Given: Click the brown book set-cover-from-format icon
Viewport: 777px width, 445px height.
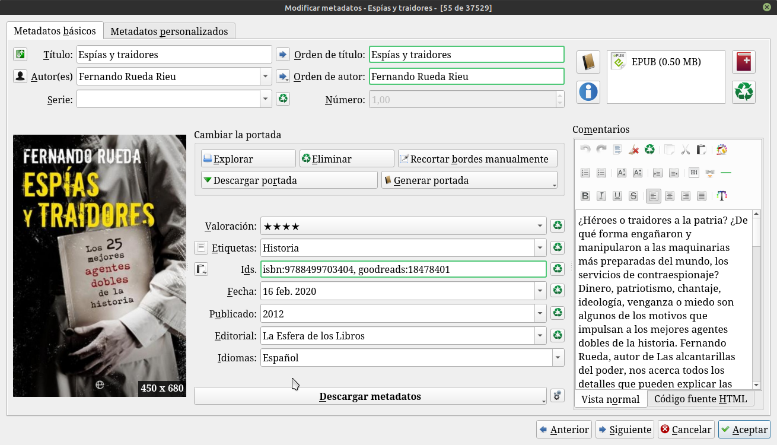Looking at the screenshot, I should 588,62.
